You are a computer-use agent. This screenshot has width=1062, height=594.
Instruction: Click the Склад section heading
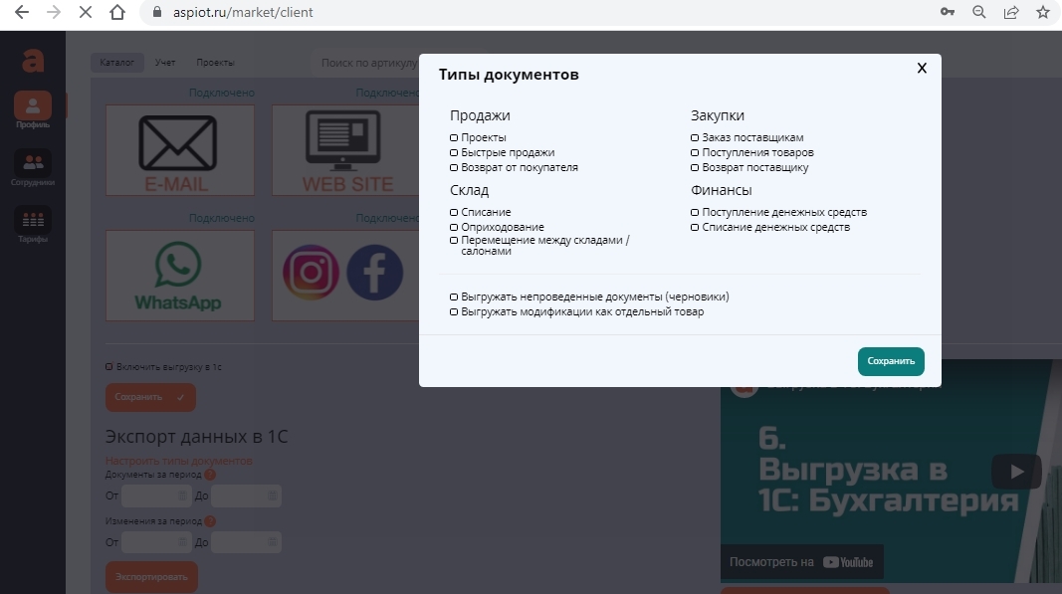(x=469, y=190)
